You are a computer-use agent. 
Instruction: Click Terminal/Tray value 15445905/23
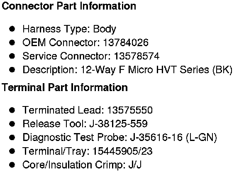click(x=122, y=151)
